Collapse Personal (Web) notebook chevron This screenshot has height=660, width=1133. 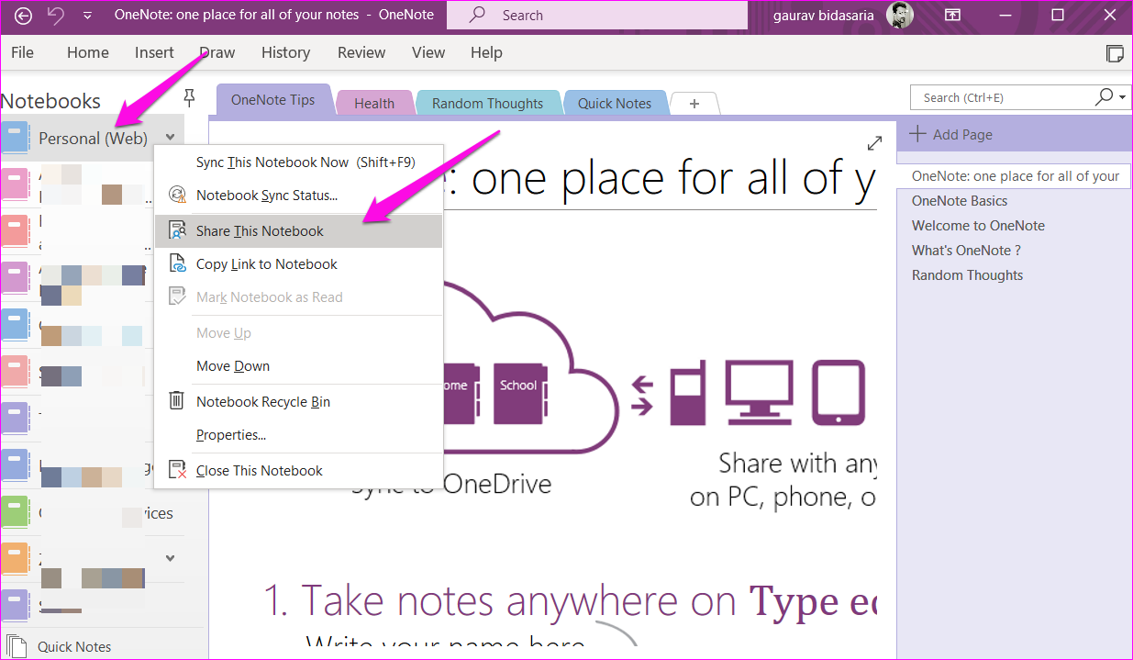[x=171, y=138]
